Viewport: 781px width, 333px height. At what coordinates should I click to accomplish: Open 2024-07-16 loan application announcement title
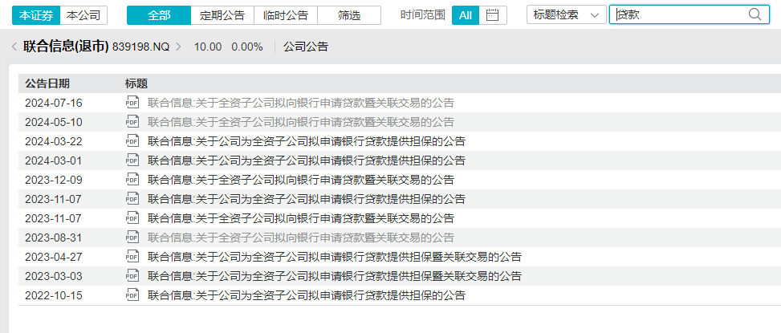point(301,103)
